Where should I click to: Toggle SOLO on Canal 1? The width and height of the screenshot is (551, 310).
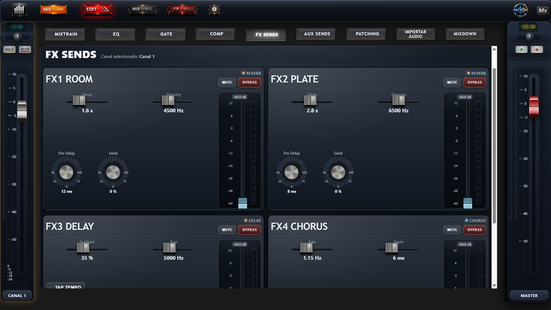pyautogui.click(x=9, y=49)
